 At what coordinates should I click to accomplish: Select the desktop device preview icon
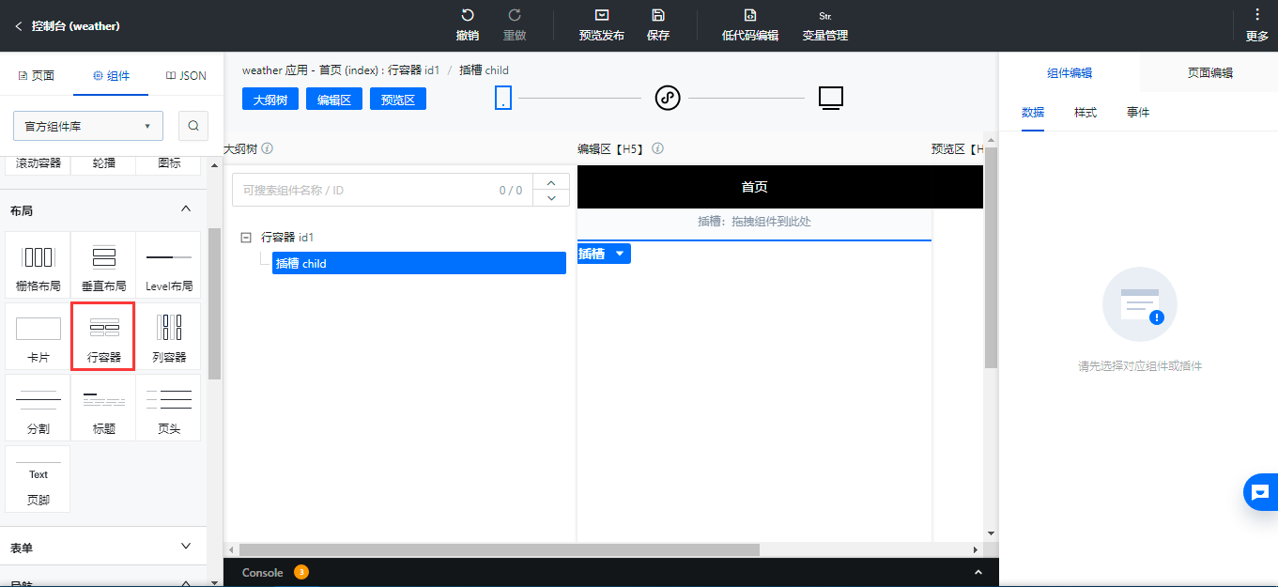831,97
